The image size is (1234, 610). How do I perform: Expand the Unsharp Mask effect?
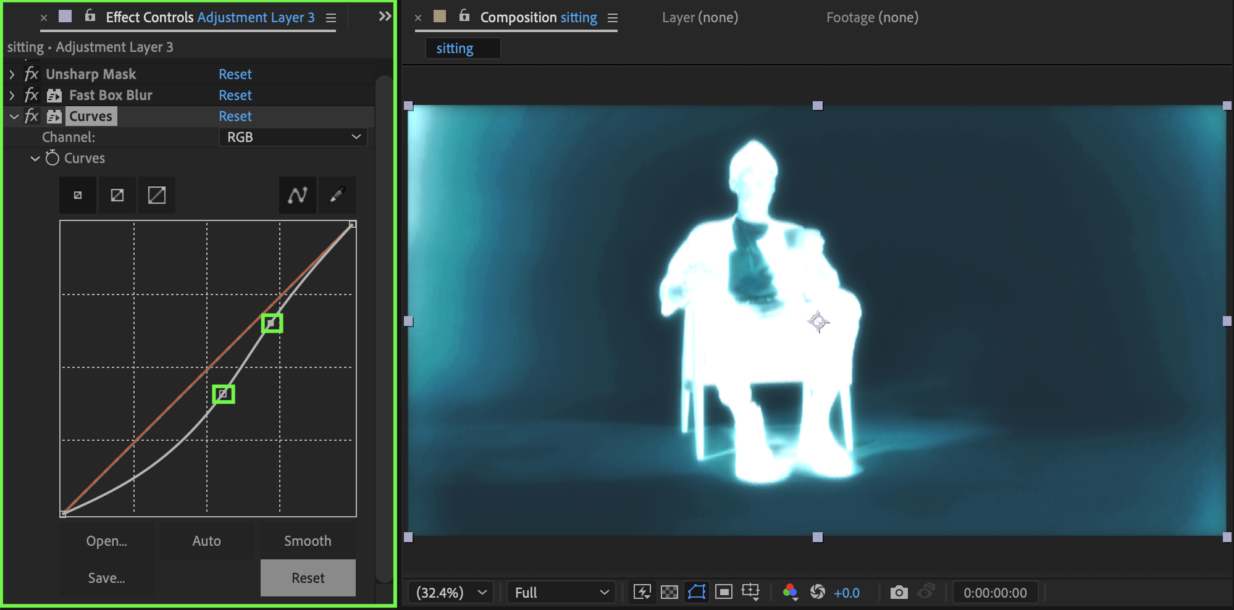click(x=12, y=74)
